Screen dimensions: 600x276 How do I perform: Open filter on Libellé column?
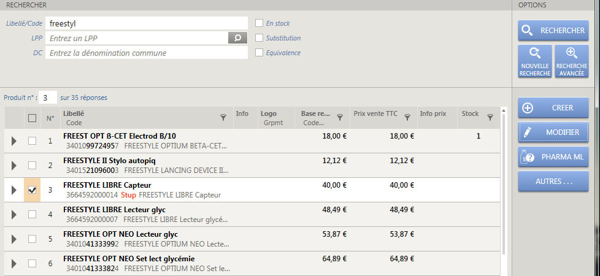click(223, 118)
